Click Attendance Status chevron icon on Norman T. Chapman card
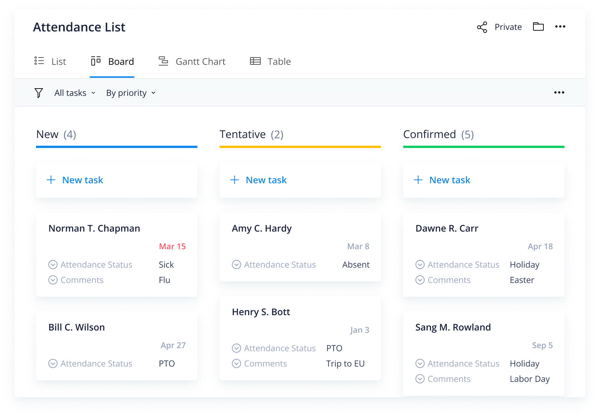Screen dimensions: 599x416 coord(53,265)
